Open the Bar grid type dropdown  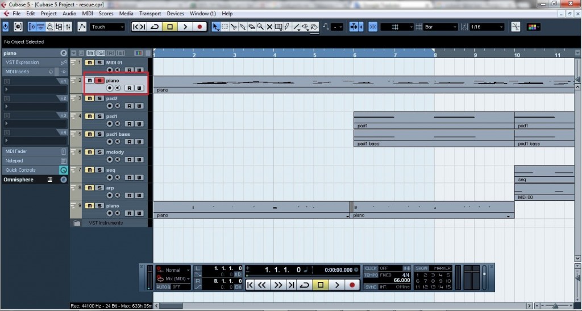click(x=440, y=27)
